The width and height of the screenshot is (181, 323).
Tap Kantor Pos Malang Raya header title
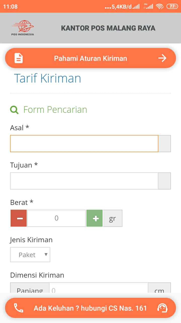click(108, 28)
